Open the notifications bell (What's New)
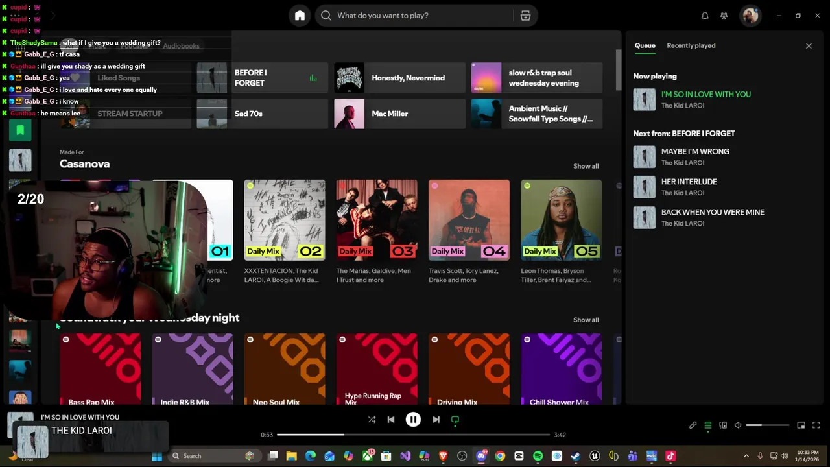Viewport: 830px width, 467px height. coord(705,16)
